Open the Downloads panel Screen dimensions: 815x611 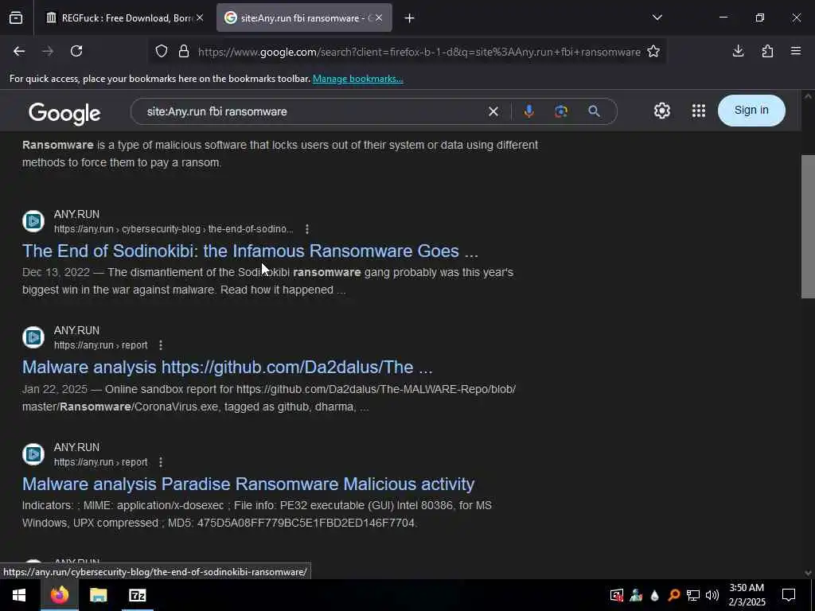(738, 51)
